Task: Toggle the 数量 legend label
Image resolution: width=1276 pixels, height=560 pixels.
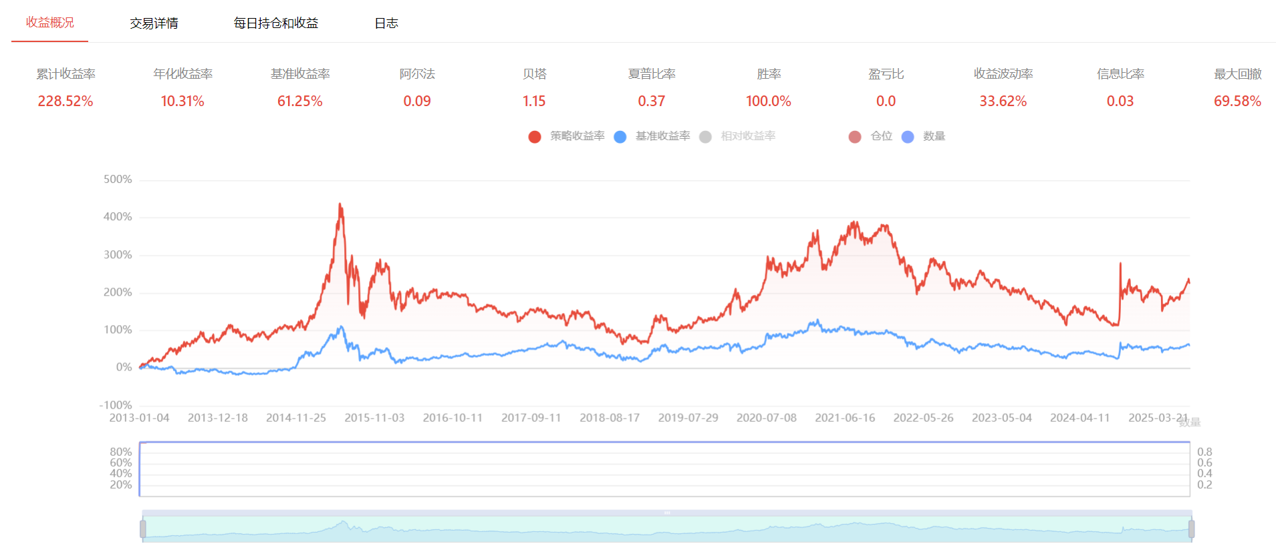Action: pos(934,136)
